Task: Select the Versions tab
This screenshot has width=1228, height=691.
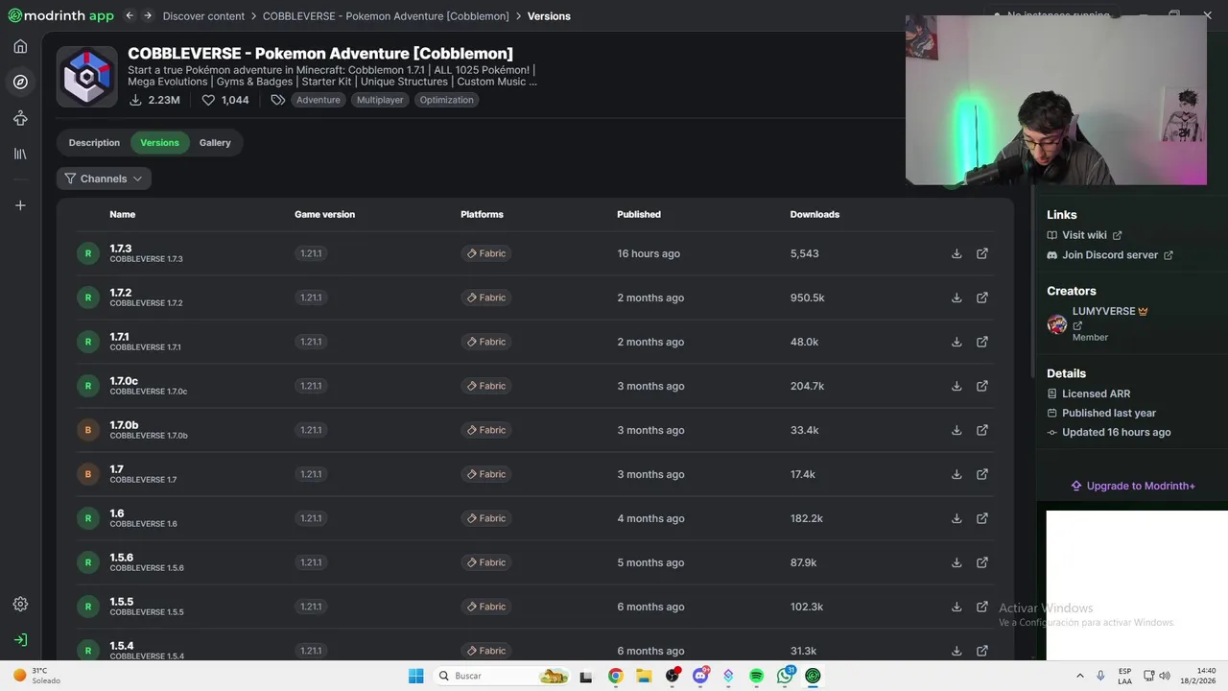Action: 159,143
